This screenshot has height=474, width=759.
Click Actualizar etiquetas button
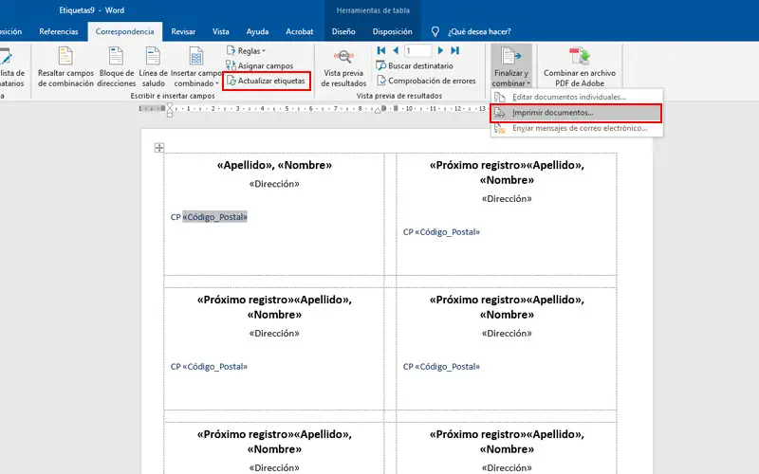267,81
